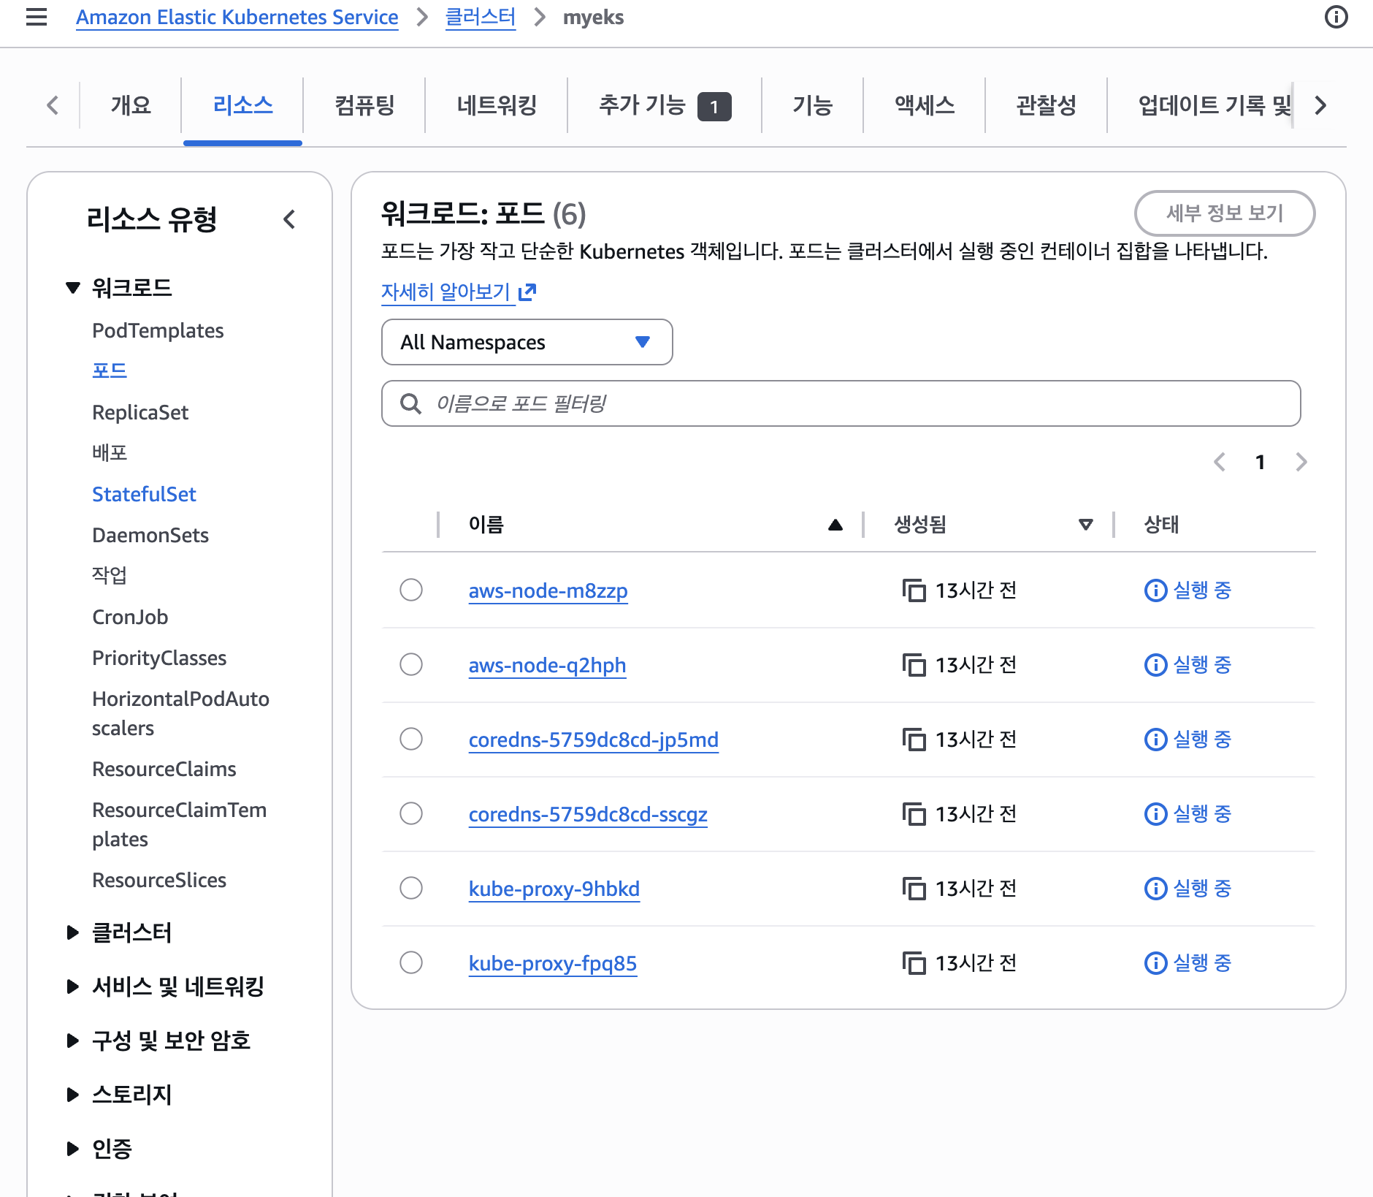Open the All Namespaces dropdown
The width and height of the screenshot is (1373, 1197).
click(x=526, y=342)
